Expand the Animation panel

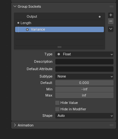pyautogui.click(x=15, y=125)
